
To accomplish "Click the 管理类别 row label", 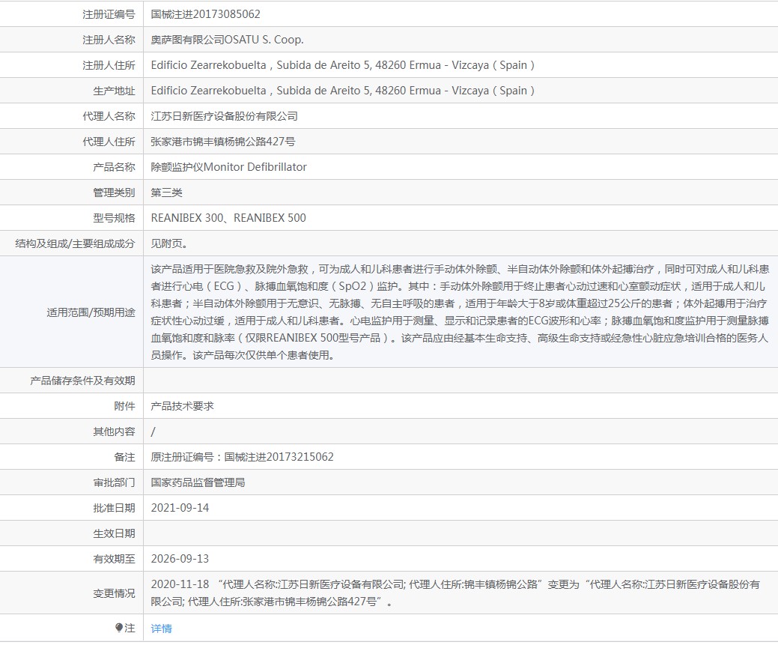I will click(x=114, y=193).
